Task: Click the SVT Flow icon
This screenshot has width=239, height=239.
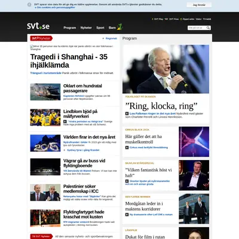Action: [x=166, y=19]
